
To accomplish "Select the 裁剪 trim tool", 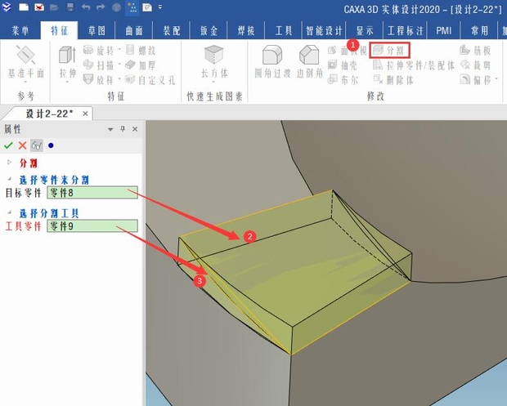I will pos(476,65).
